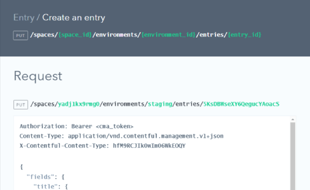Click the "title" key in the JSON body

47,186
